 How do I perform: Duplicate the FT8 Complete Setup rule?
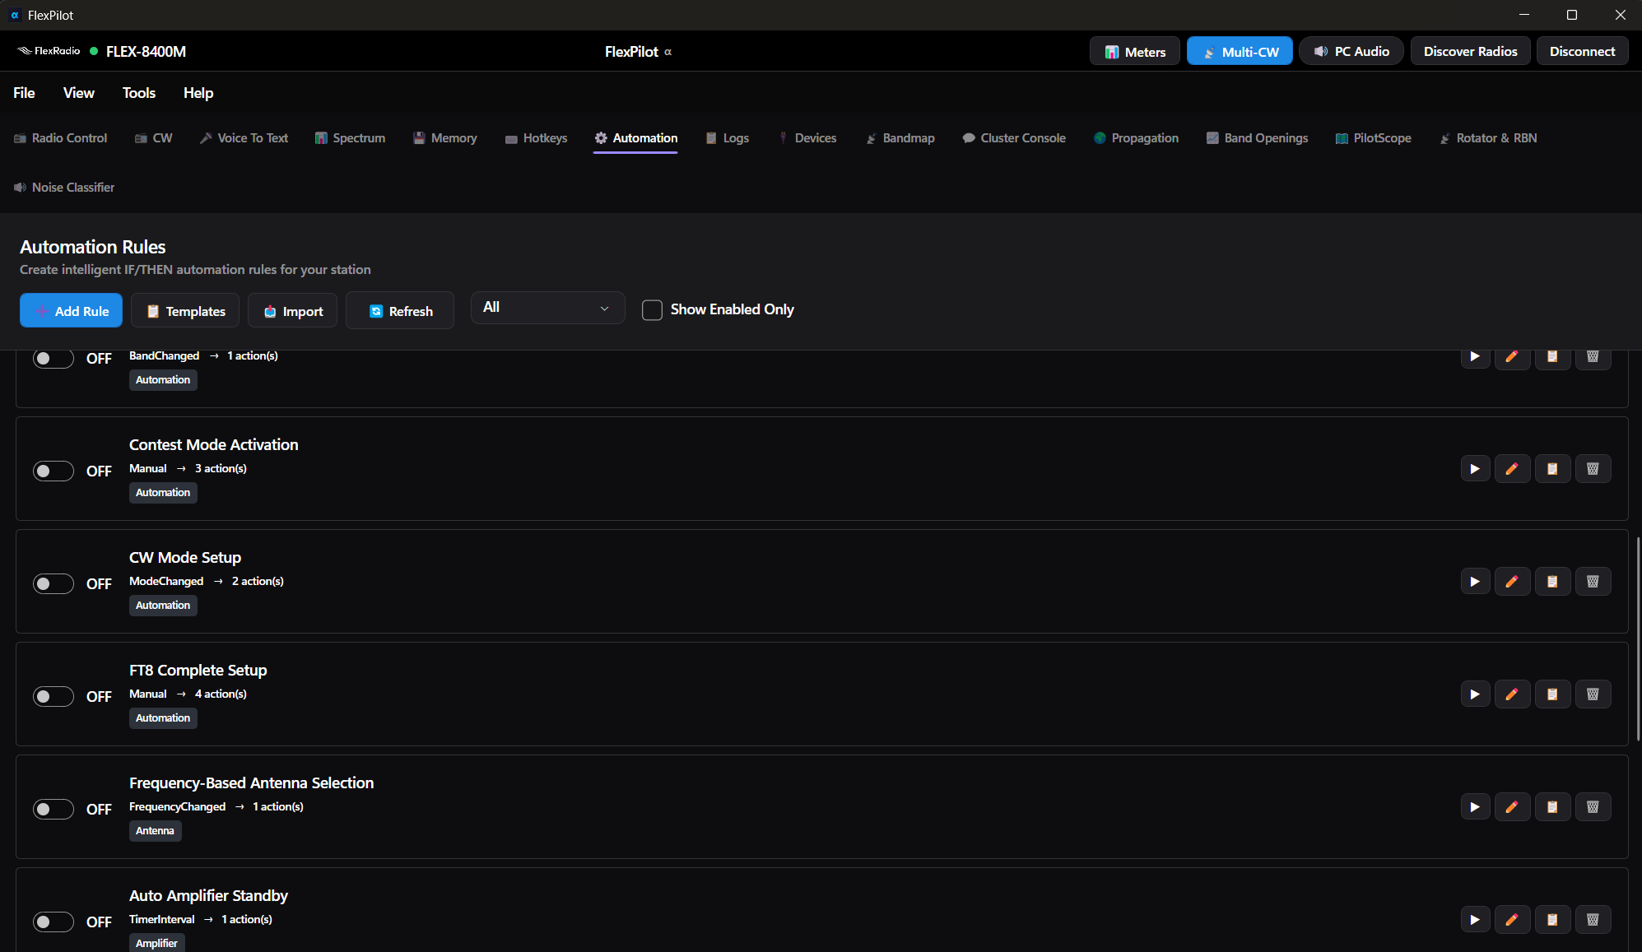[1552, 694]
